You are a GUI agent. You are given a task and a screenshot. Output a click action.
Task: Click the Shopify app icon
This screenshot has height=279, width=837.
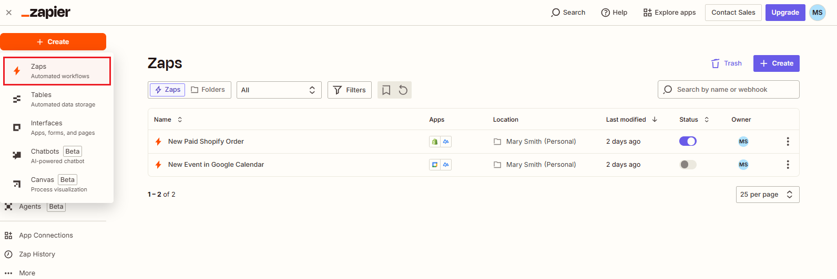click(x=435, y=142)
